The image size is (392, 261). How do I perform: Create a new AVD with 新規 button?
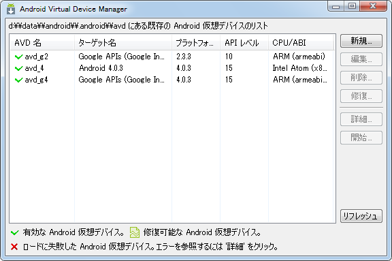pyautogui.click(x=361, y=41)
